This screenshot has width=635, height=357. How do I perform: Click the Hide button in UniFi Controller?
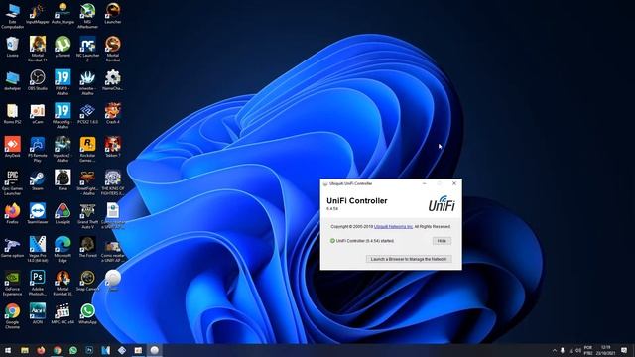coord(442,241)
